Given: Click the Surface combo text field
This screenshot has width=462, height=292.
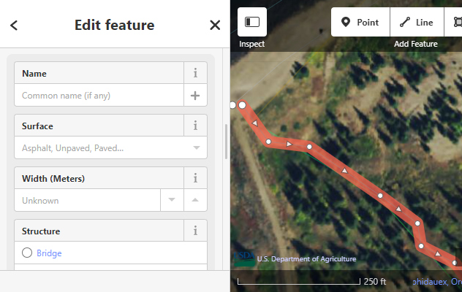Looking at the screenshot, I should 99,148.
